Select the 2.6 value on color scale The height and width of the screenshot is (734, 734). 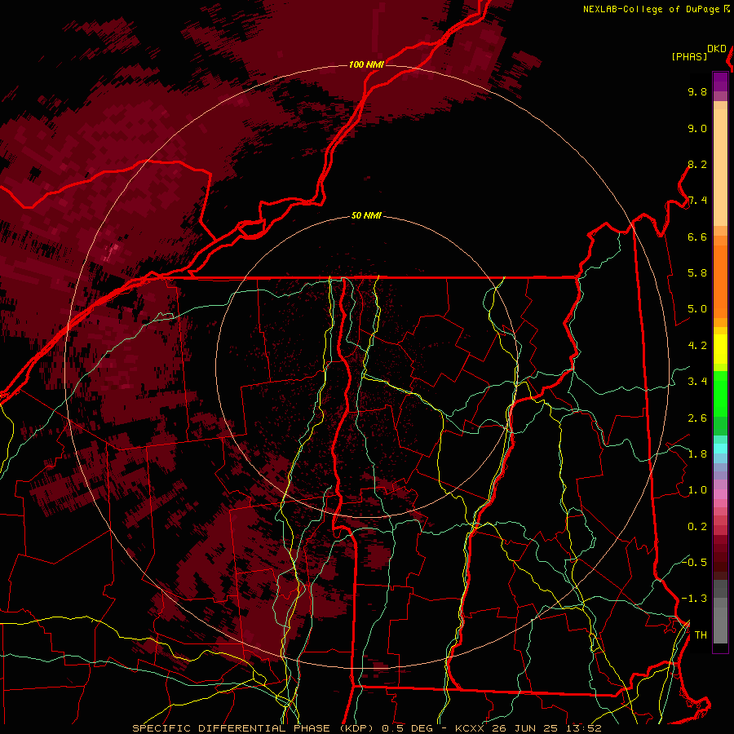697,418
